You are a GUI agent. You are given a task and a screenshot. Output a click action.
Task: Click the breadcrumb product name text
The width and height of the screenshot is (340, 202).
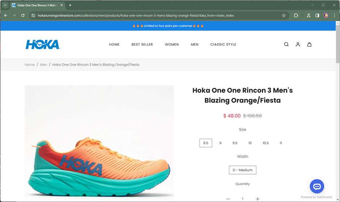click(x=96, y=65)
